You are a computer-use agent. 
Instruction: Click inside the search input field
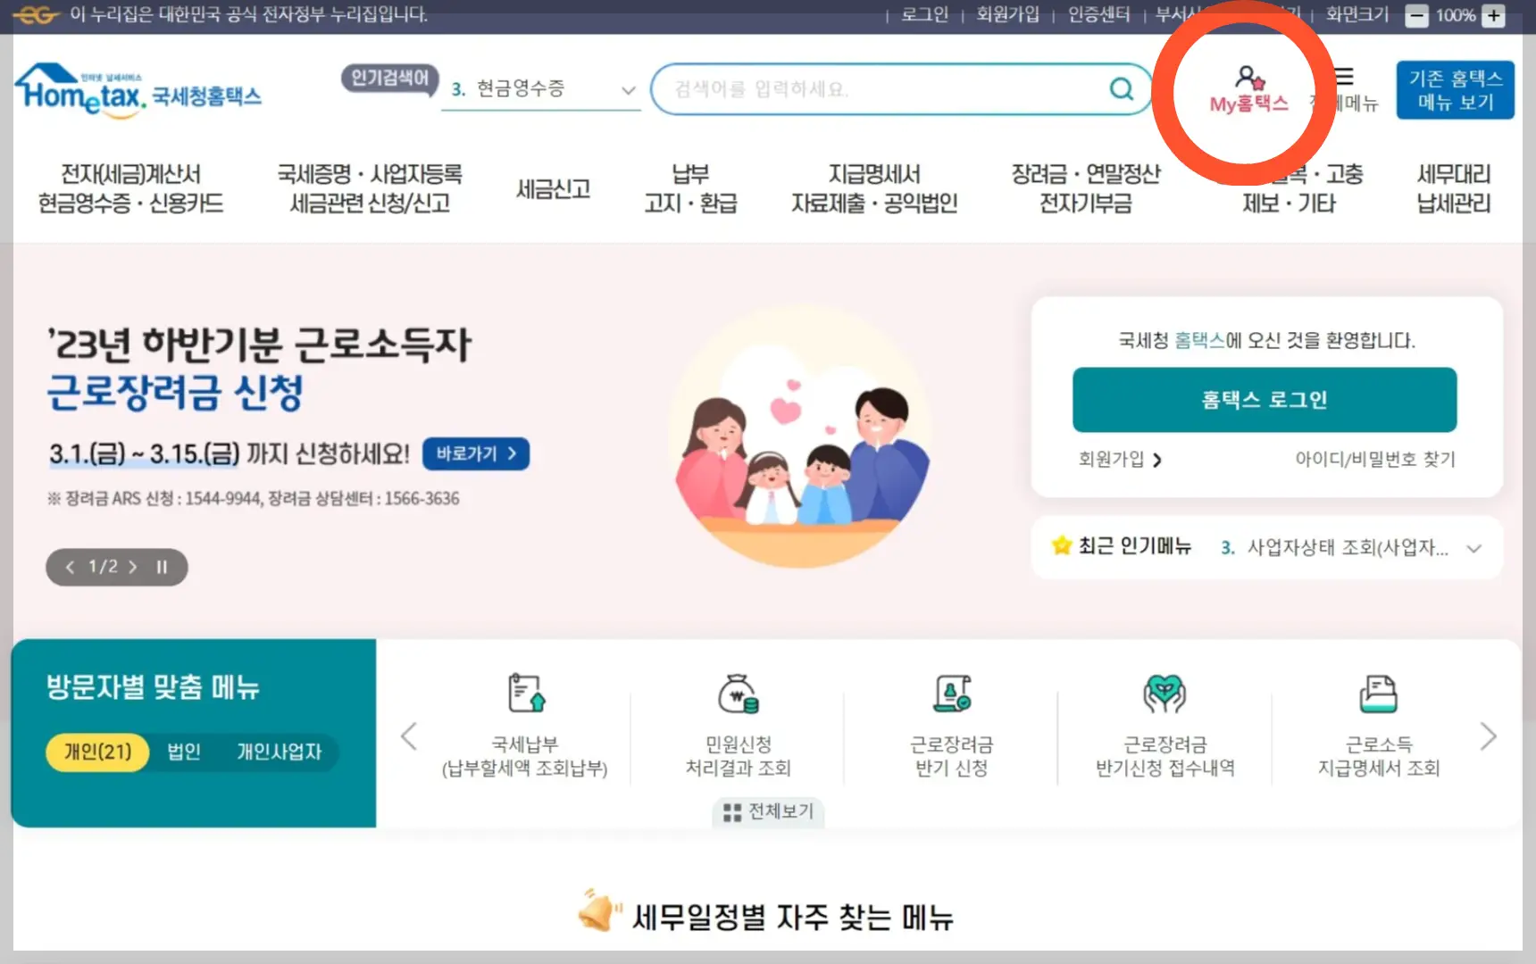pyautogui.click(x=875, y=88)
